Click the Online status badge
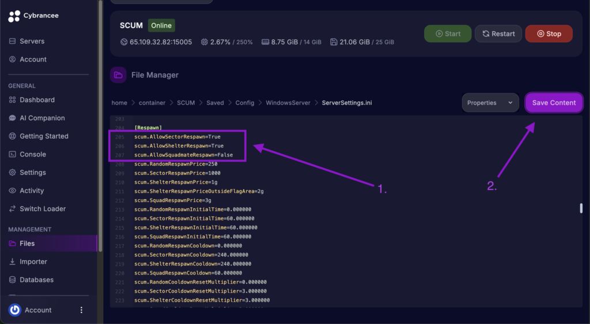The height and width of the screenshot is (324, 590). coord(161,25)
